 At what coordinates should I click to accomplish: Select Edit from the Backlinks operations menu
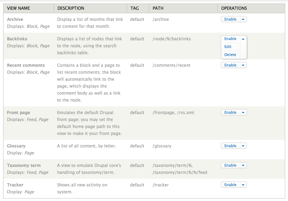click(228, 47)
